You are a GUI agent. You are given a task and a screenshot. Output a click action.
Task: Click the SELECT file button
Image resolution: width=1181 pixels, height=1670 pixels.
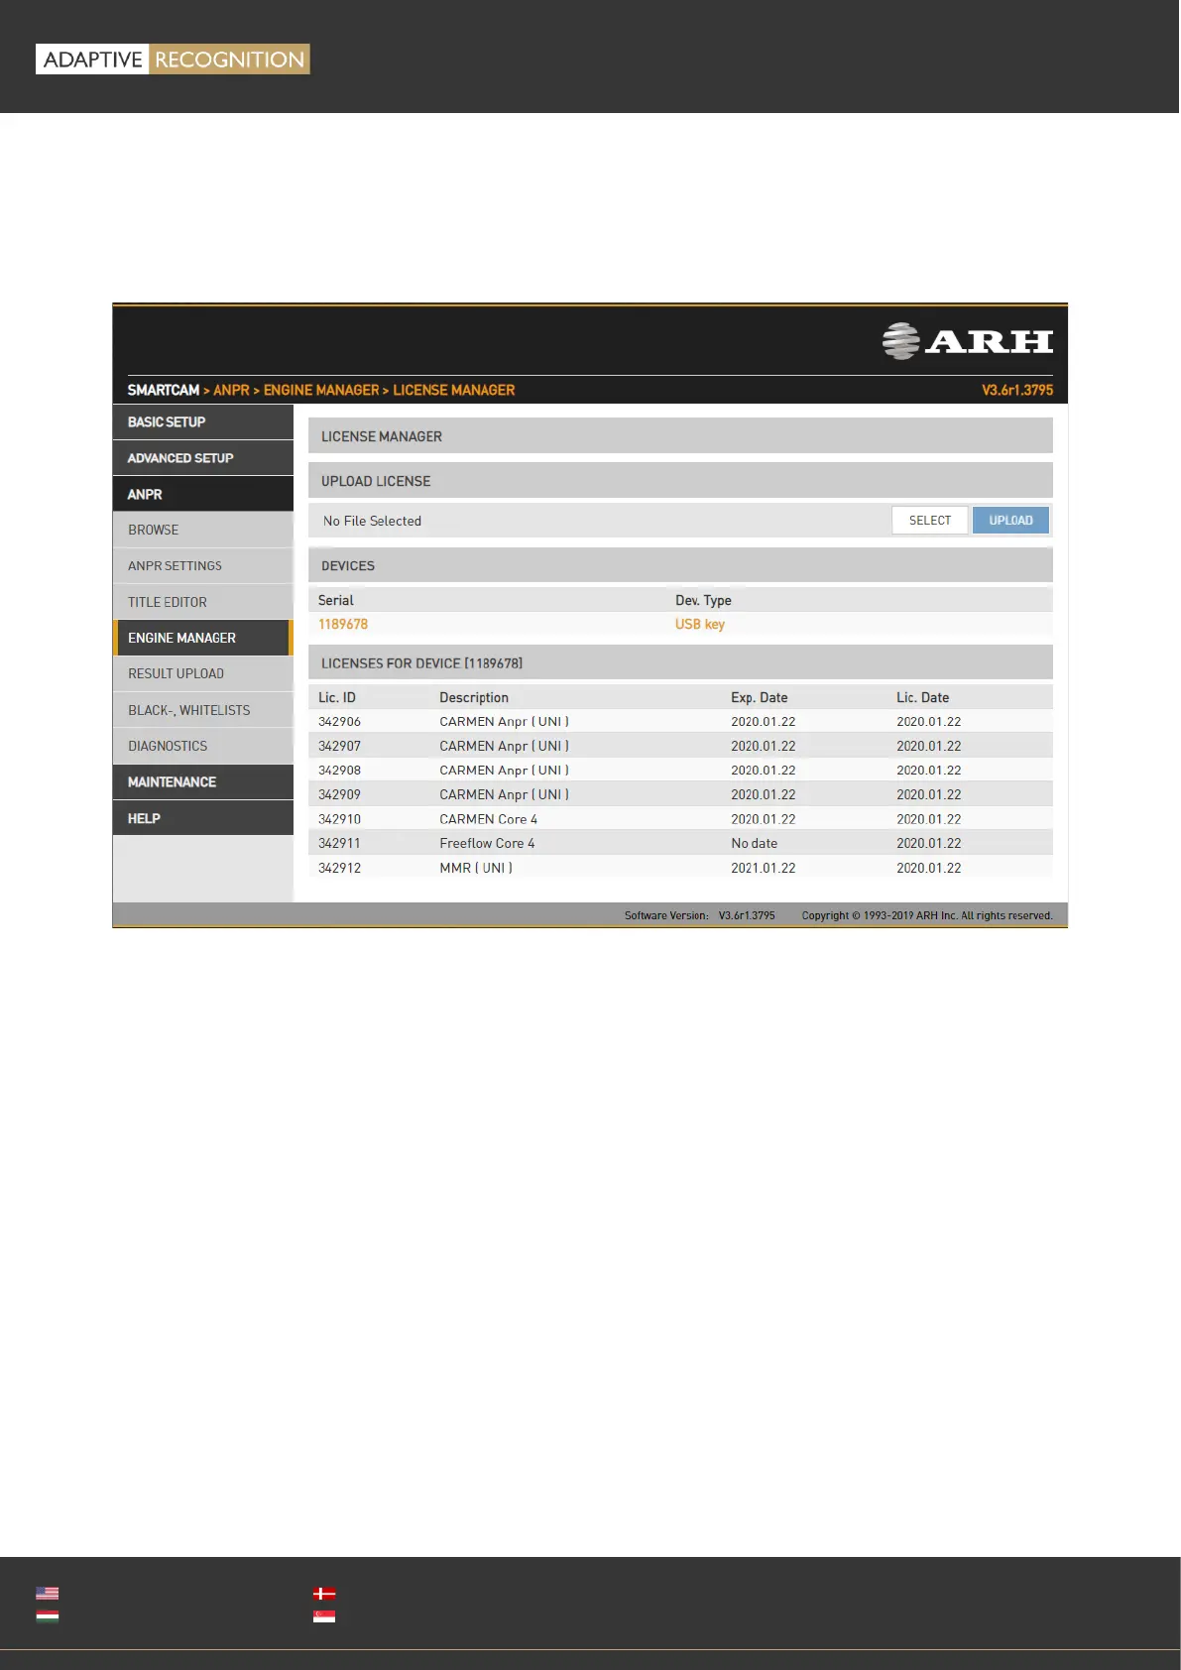(930, 521)
